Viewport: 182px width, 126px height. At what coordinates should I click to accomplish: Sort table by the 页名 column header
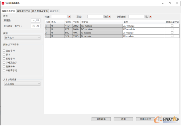pos(58,22)
